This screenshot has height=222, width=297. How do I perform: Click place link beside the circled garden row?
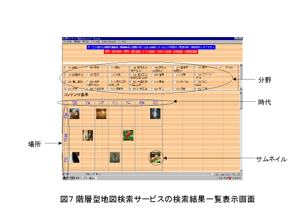[x=66, y=159]
